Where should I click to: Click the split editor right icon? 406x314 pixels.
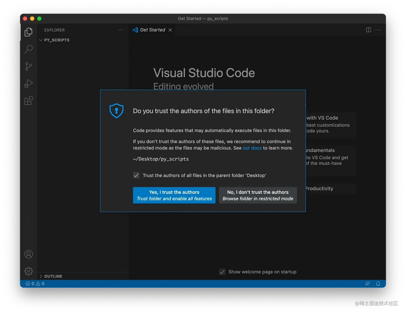point(368,30)
